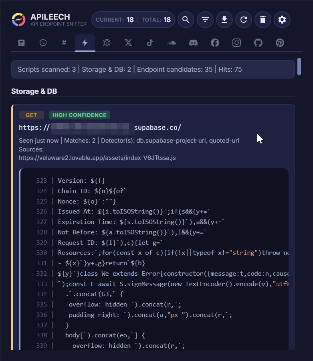Clear captured data with the trash icon
This screenshot has height=361, width=313.
[263, 20]
